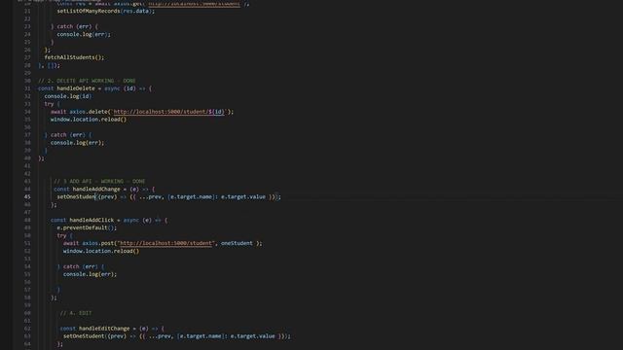Click the 'try' keyword on line 50
The height and width of the screenshot is (350, 623).
coord(61,235)
